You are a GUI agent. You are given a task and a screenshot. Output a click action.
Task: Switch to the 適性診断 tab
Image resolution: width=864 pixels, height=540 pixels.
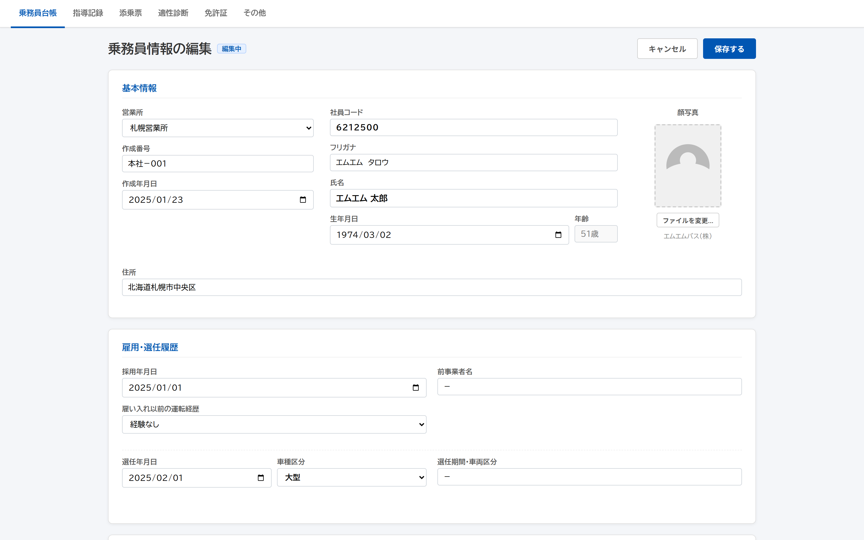click(173, 13)
